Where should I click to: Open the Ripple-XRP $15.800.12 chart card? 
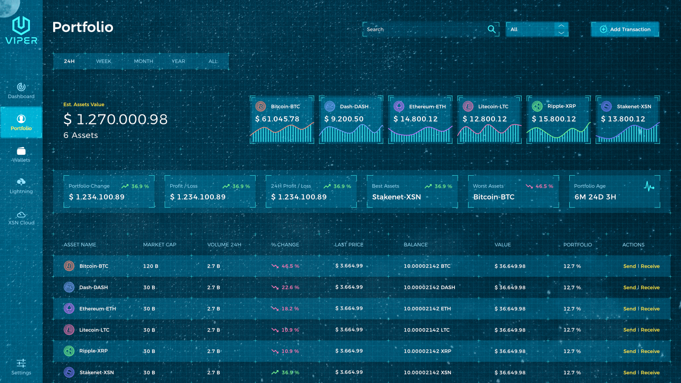558,120
